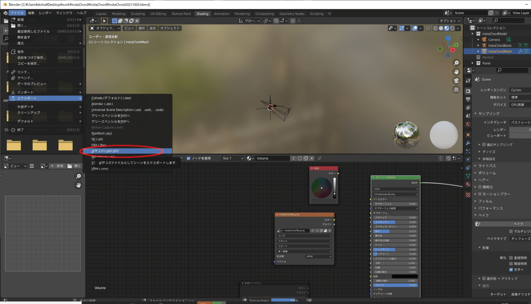Open the World properties tab icon
Image resolution: width=531 pixels, height=304 pixels.
468,124
